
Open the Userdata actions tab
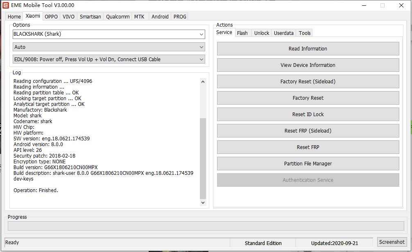tap(284, 33)
